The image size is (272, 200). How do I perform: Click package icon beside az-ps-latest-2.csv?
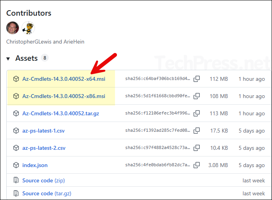click(x=16, y=148)
